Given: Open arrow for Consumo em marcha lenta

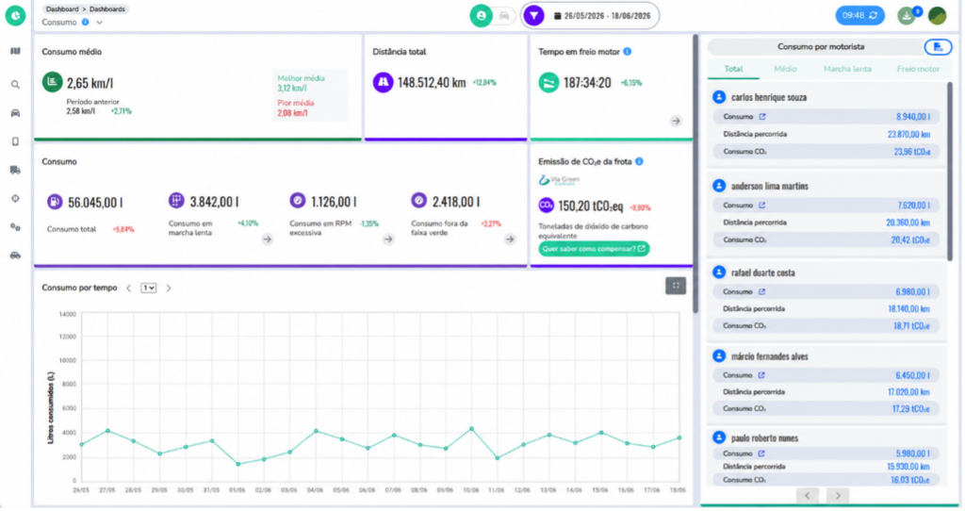Looking at the screenshot, I should coord(267,239).
